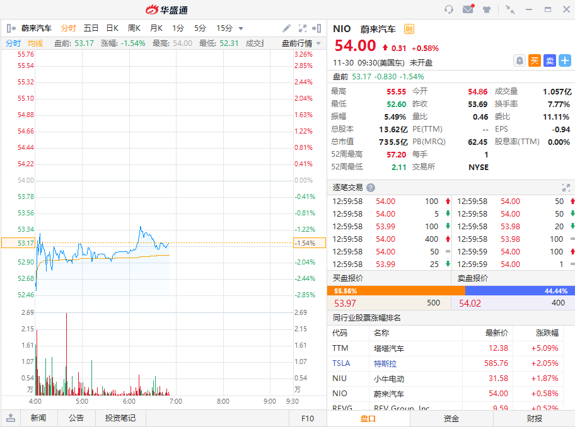
Task: Click the compact mode arrows icon
Action: 509,9
